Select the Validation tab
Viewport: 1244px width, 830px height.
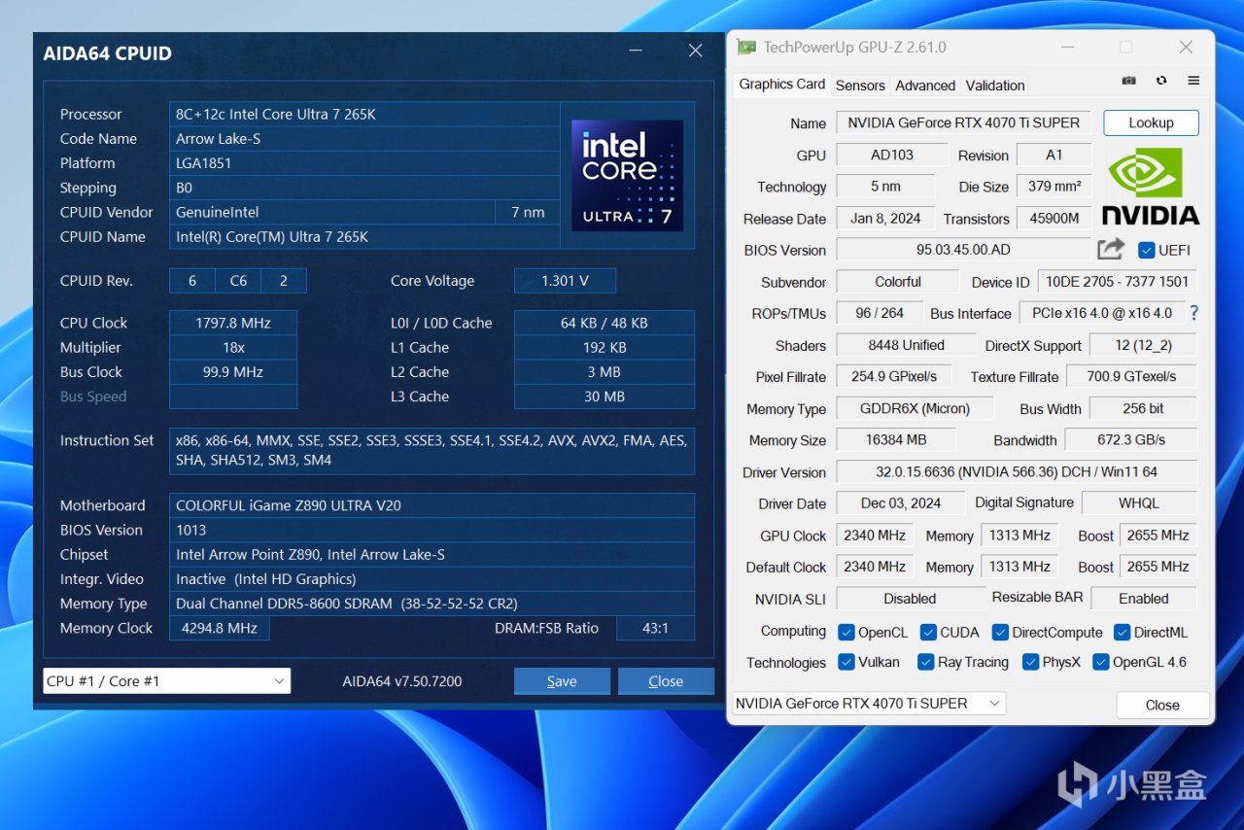click(994, 86)
